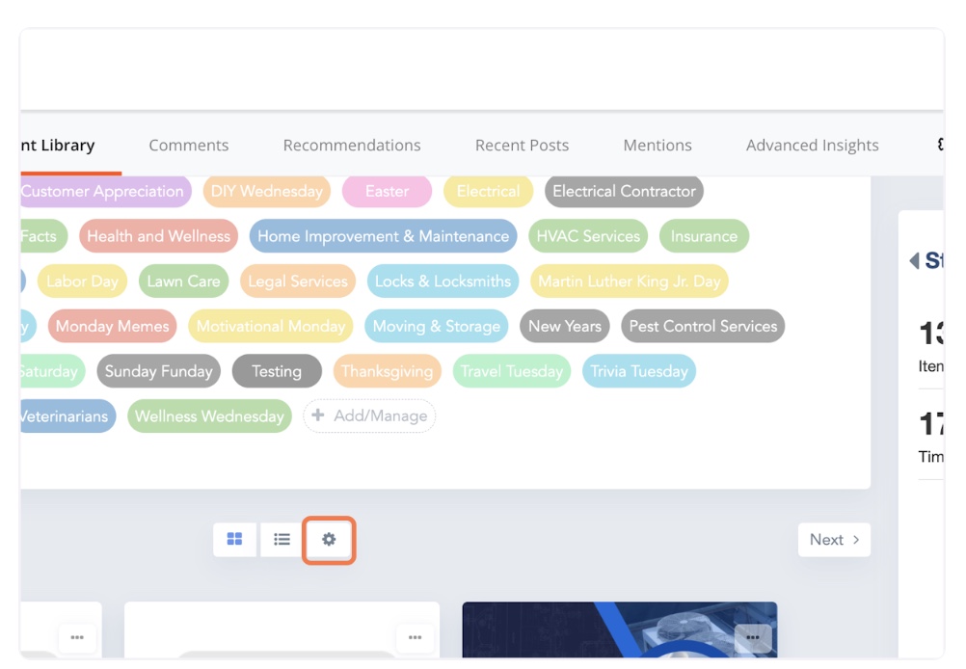
Task: Go to Next page of content
Action: tap(834, 540)
